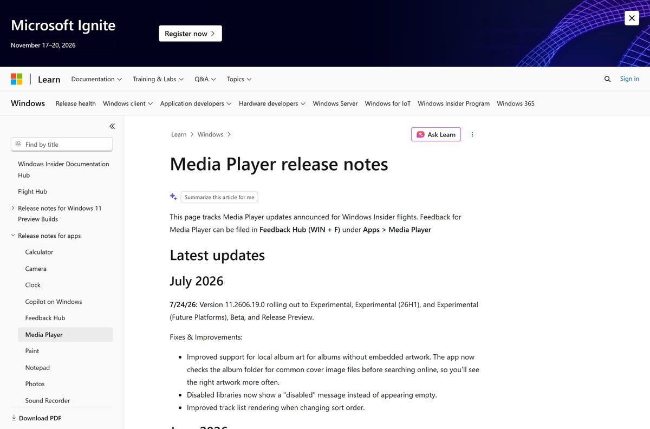Click the Media Player release notes heading

(x=279, y=164)
